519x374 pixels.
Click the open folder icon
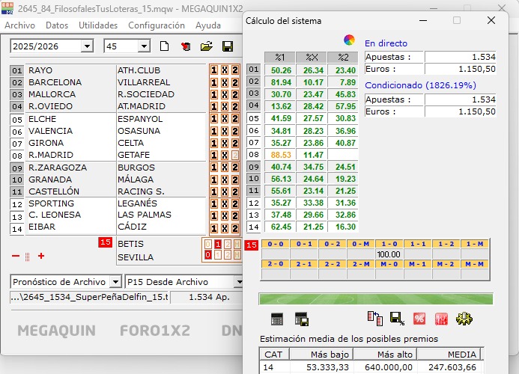207,46
